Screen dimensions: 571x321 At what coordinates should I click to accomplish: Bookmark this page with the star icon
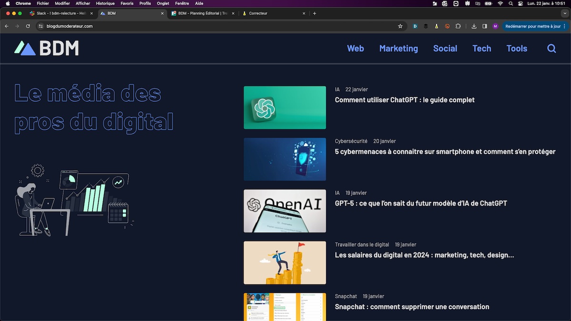pyautogui.click(x=400, y=26)
